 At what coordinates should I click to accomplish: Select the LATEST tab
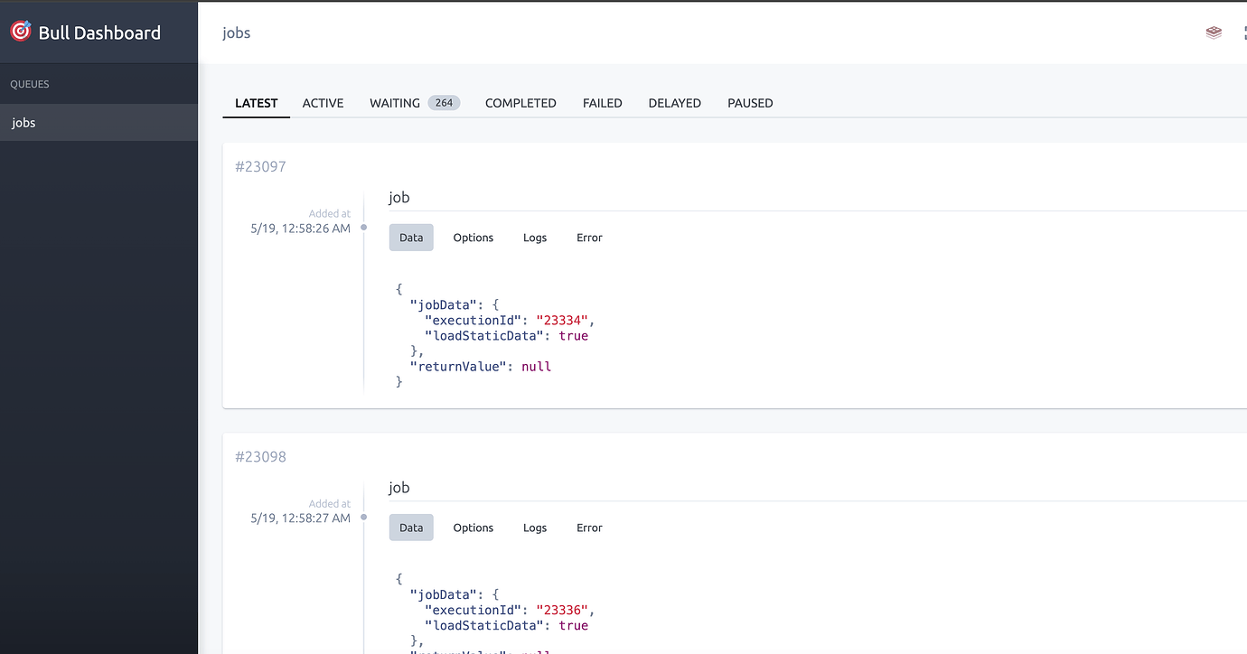pyautogui.click(x=256, y=103)
